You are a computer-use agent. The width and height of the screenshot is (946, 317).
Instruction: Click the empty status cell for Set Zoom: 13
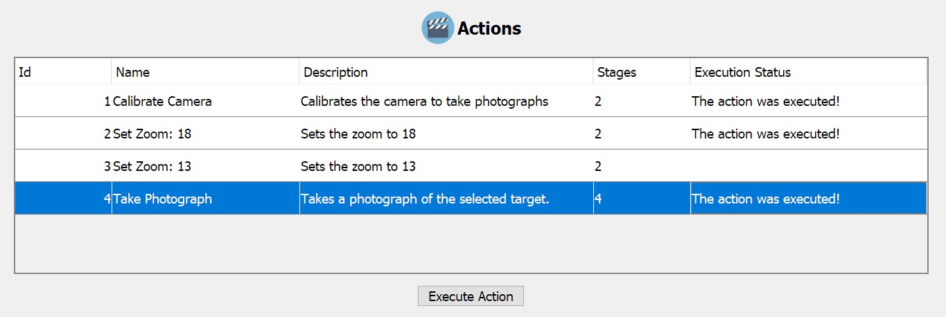808,167
